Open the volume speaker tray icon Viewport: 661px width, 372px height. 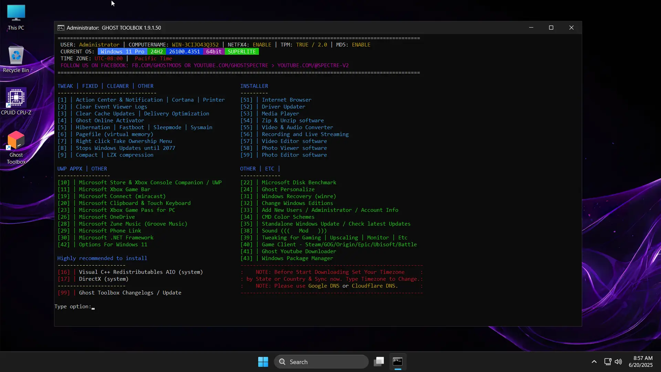pyautogui.click(x=618, y=362)
